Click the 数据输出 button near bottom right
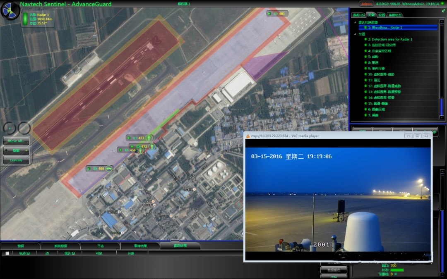The width and height of the screenshot is (447, 279). (333, 269)
